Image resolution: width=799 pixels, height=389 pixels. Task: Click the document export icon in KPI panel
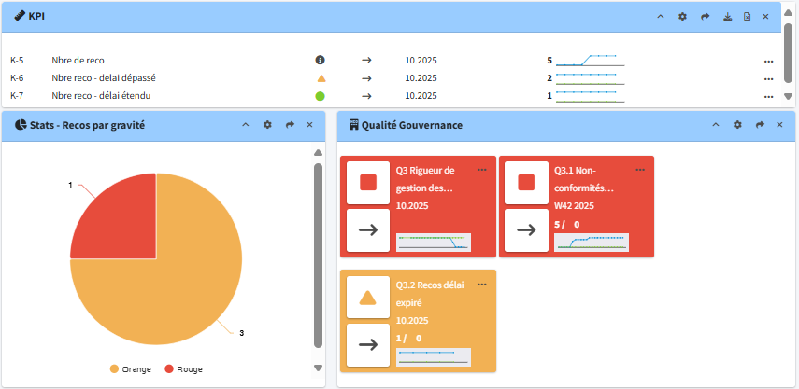point(747,17)
